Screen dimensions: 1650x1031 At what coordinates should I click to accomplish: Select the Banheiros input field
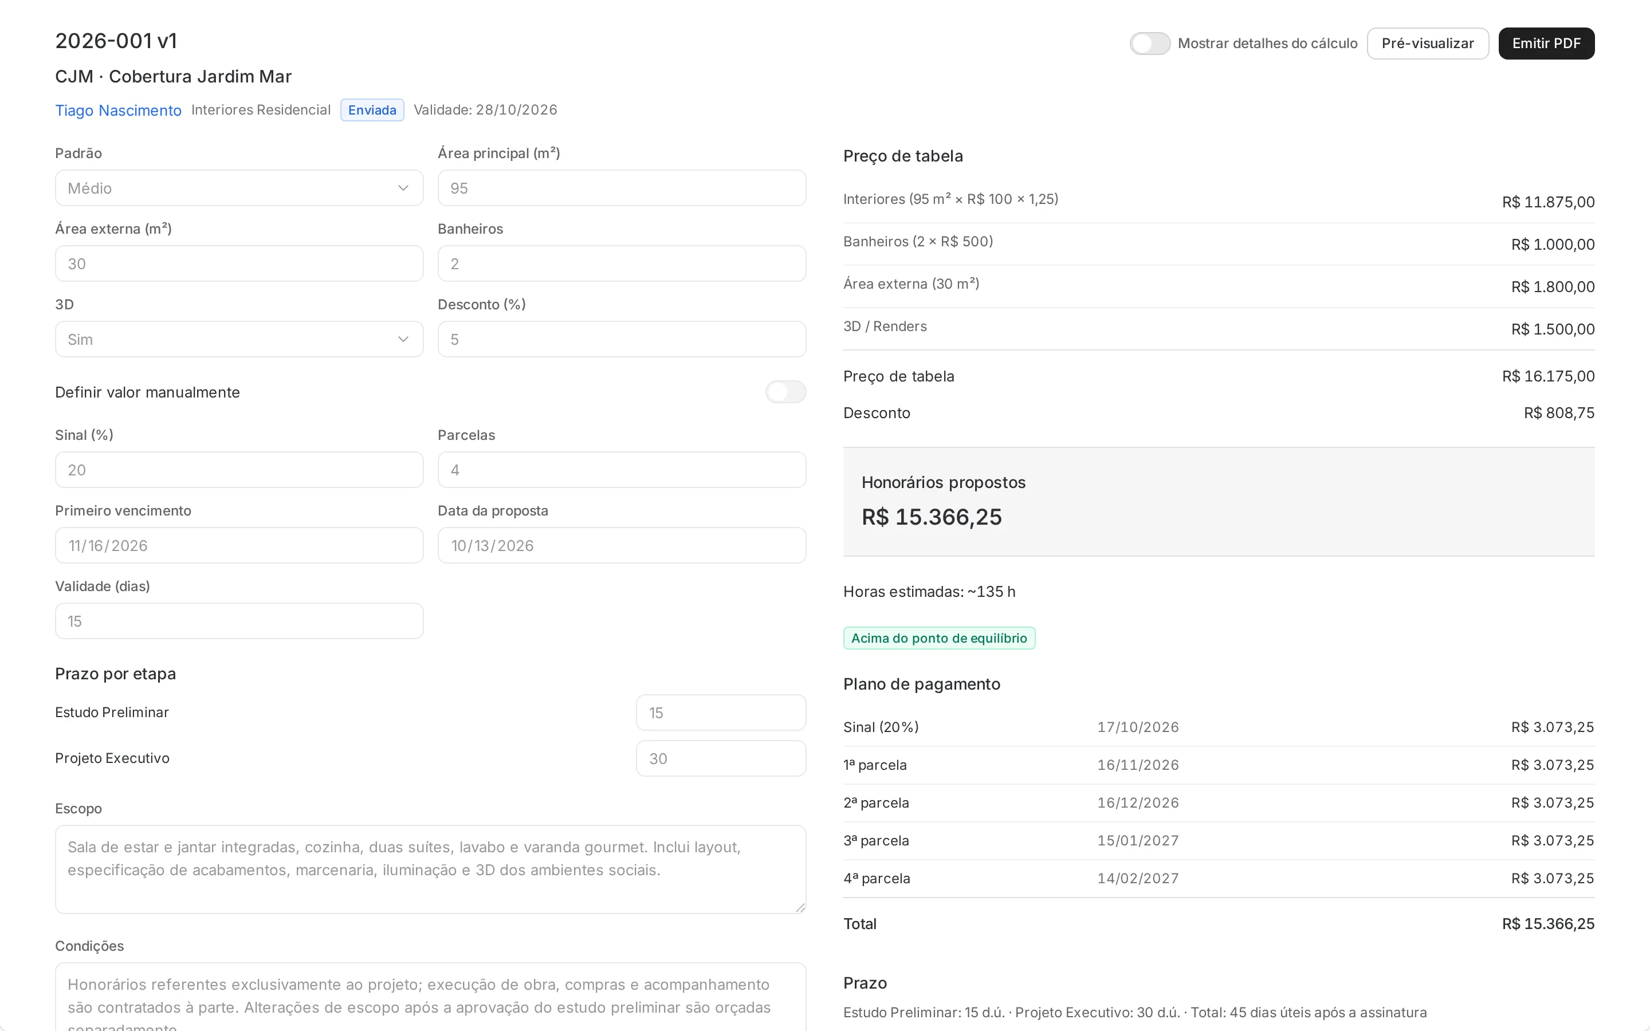coord(622,264)
